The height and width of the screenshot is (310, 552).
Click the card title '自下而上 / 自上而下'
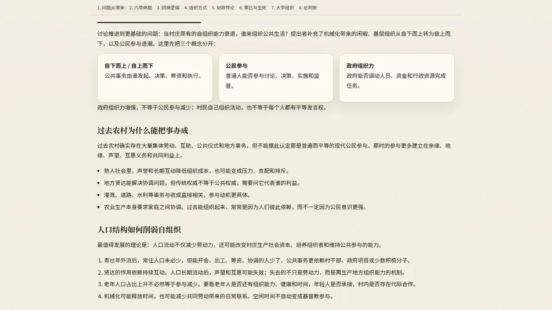coord(129,66)
